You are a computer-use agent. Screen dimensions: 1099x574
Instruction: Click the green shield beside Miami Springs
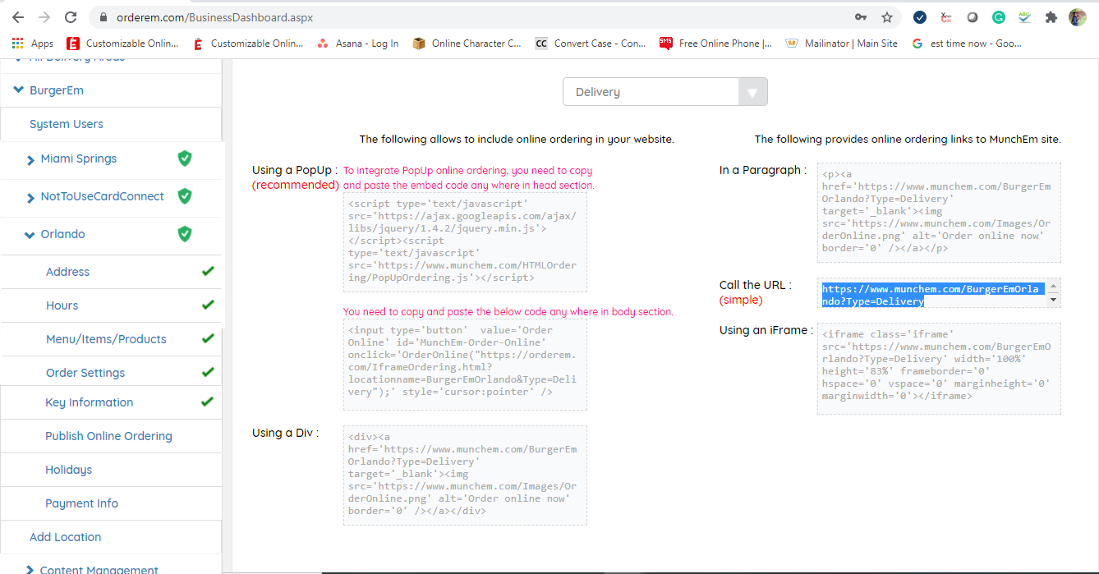tap(185, 158)
